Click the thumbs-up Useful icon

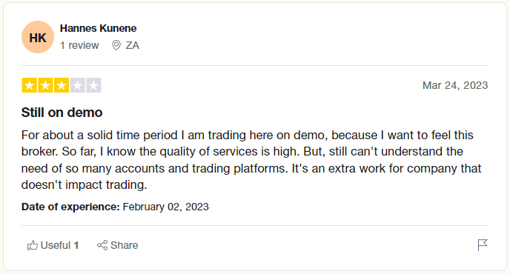tap(32, 245)
